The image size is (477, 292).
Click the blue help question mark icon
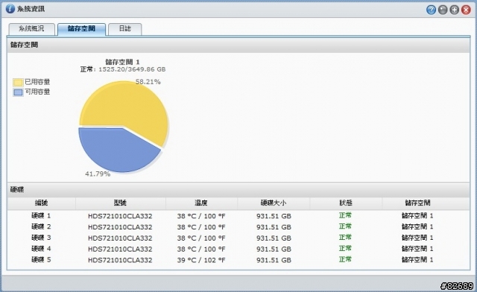tap(431, 10)
